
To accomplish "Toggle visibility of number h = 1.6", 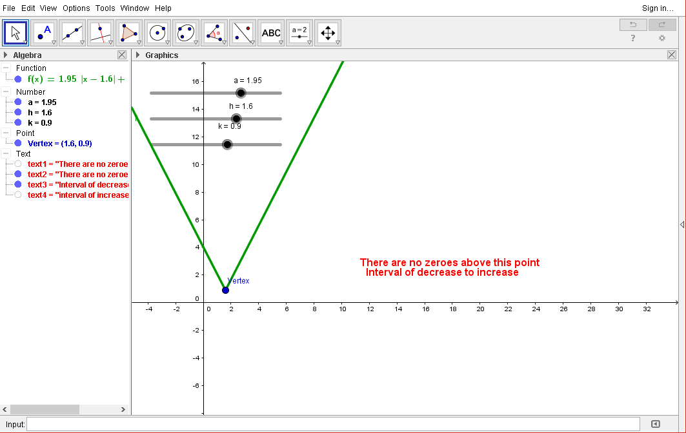I will point(18,112).
